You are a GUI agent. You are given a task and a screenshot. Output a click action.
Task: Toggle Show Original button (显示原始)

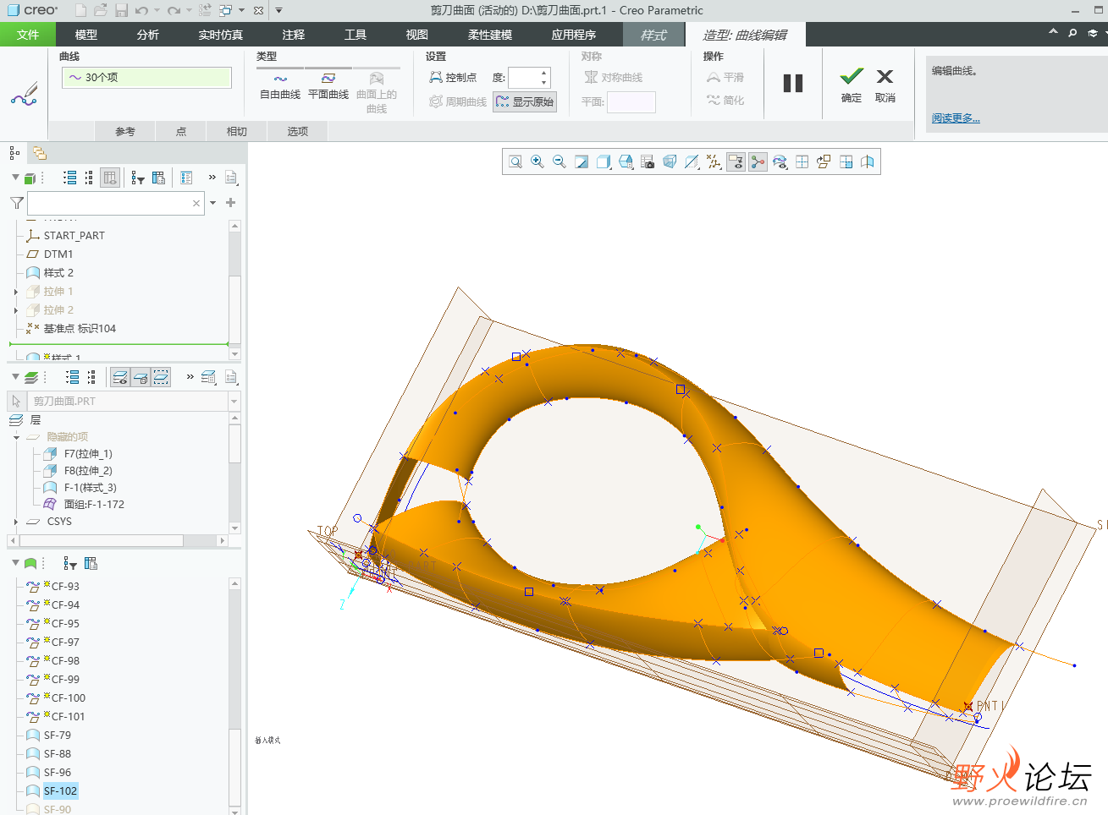525,101
